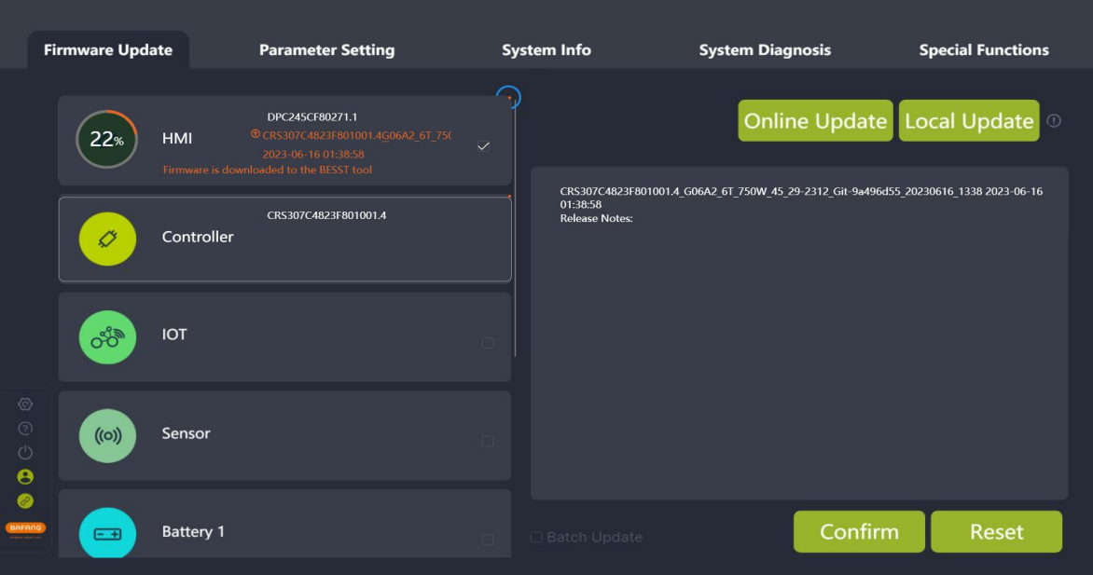Open the System Diagnosis tab
1093x575 pixels.
(x=765, y=50)
